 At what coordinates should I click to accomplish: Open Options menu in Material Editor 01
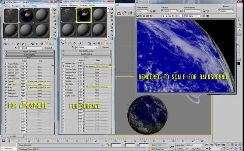click(x=26, y=6)
